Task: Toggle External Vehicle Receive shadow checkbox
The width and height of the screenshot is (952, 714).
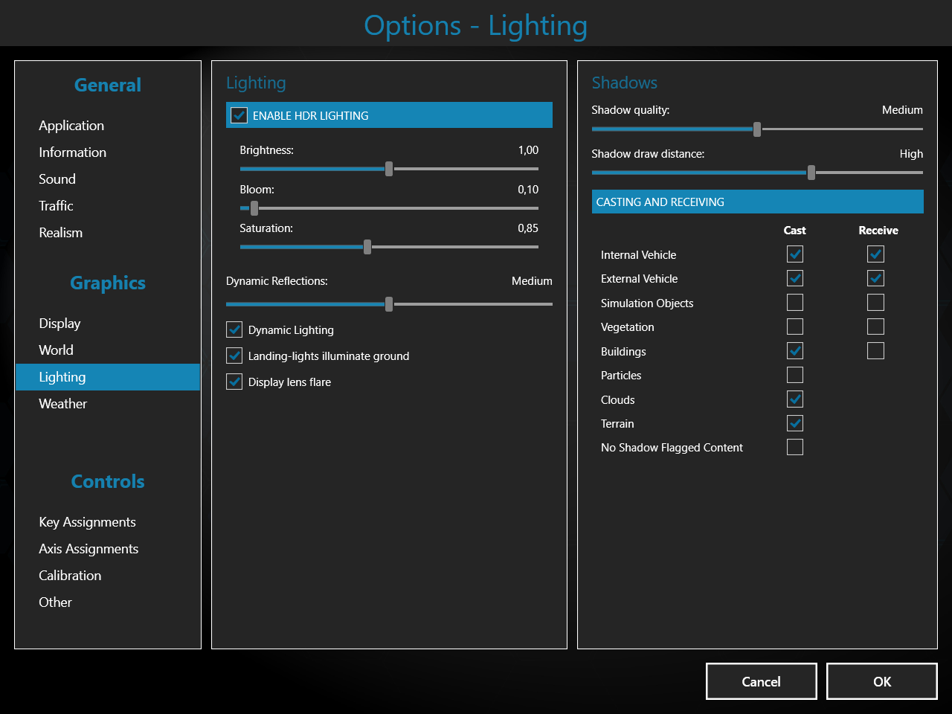Action: [x=875, y=278]
